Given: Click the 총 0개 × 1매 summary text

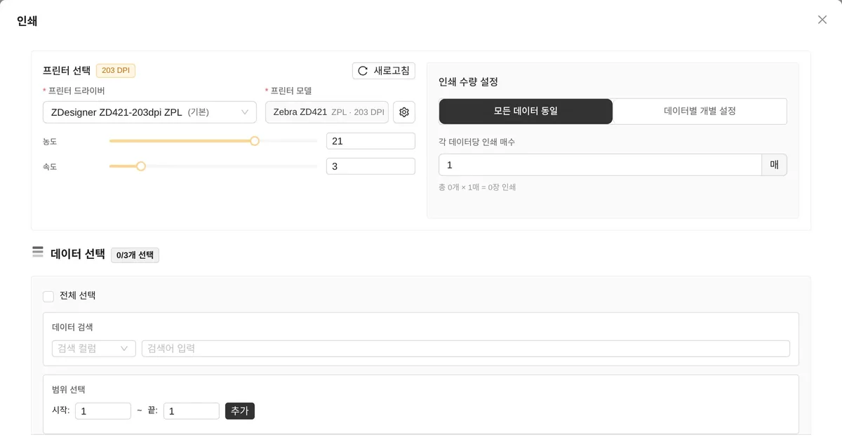Looking at the screenshot, I should pos(477,187).
